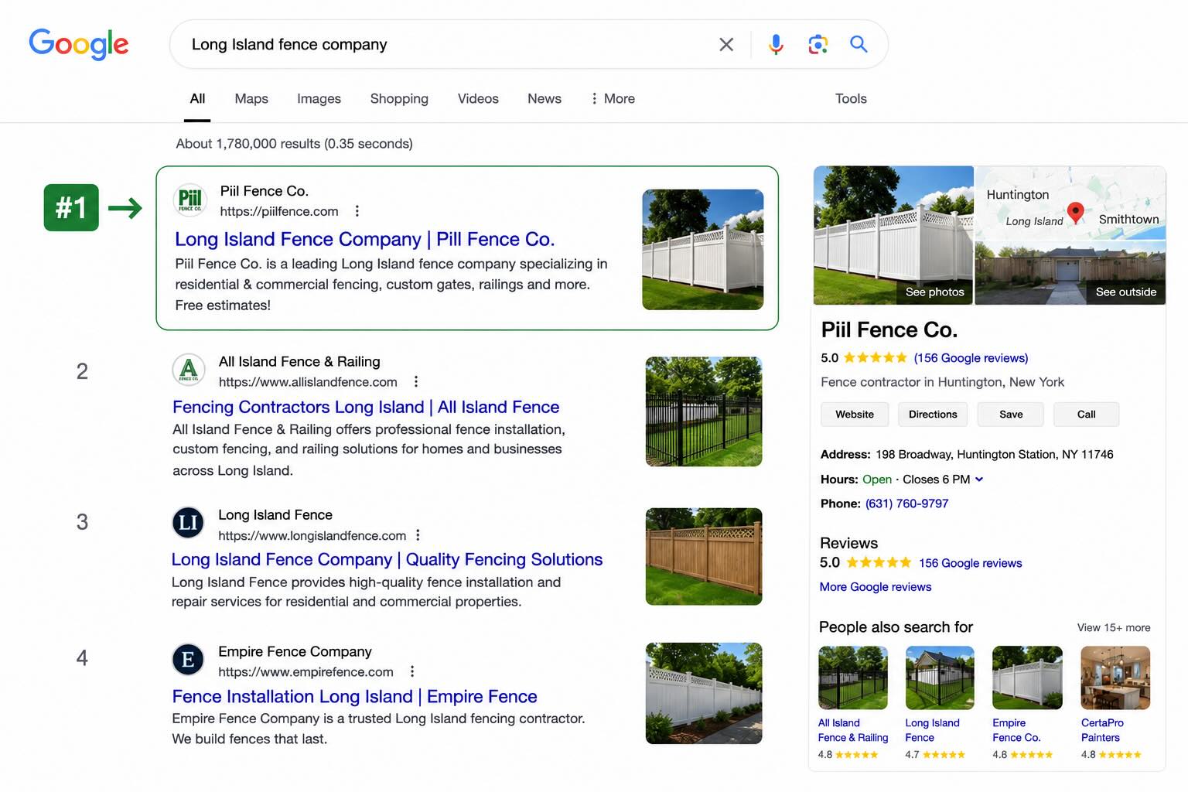Viewport: 1188px width, 792px height.
Task: Click https://piilfence.com URL text
Action: (x=279, y=211)
